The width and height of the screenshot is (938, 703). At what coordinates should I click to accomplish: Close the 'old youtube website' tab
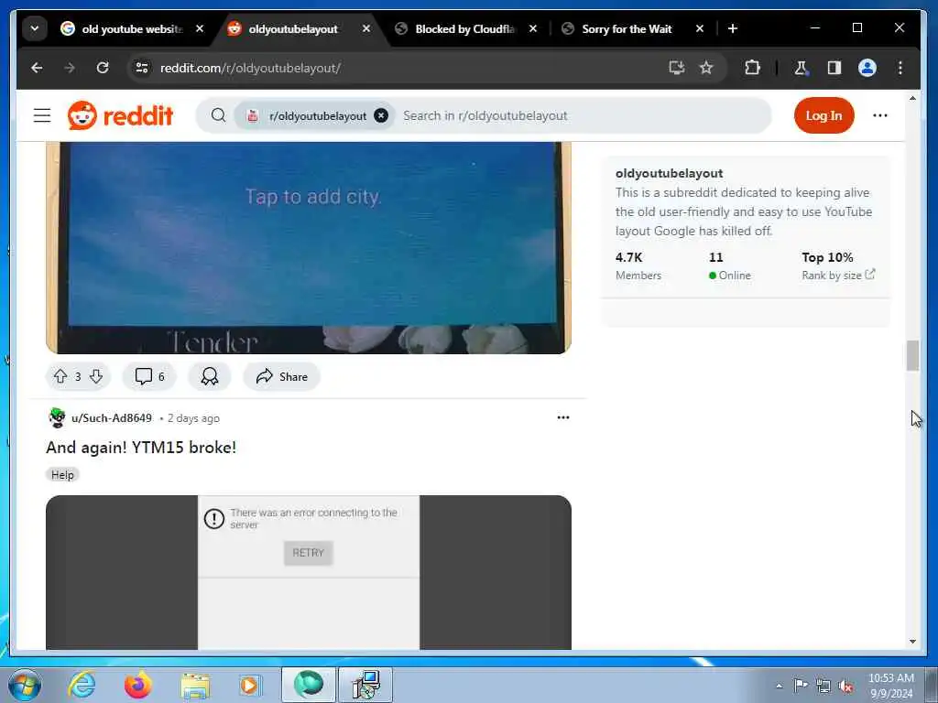coord(200,28)
